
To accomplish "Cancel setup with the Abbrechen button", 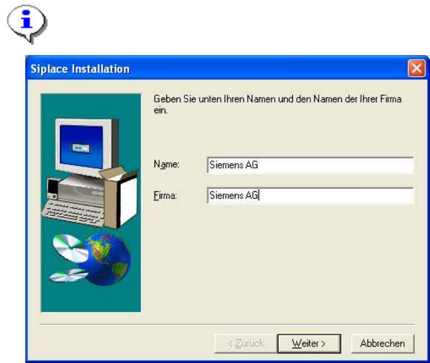I will pyautogui.click(x=383, y=343).
